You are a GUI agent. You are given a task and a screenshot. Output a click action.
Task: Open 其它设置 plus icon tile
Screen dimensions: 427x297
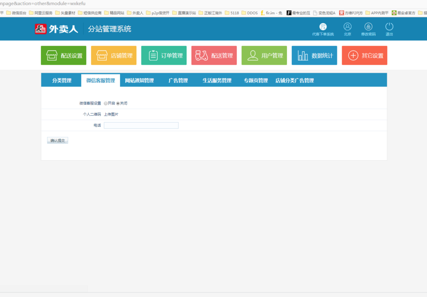(x=364, y=55)
